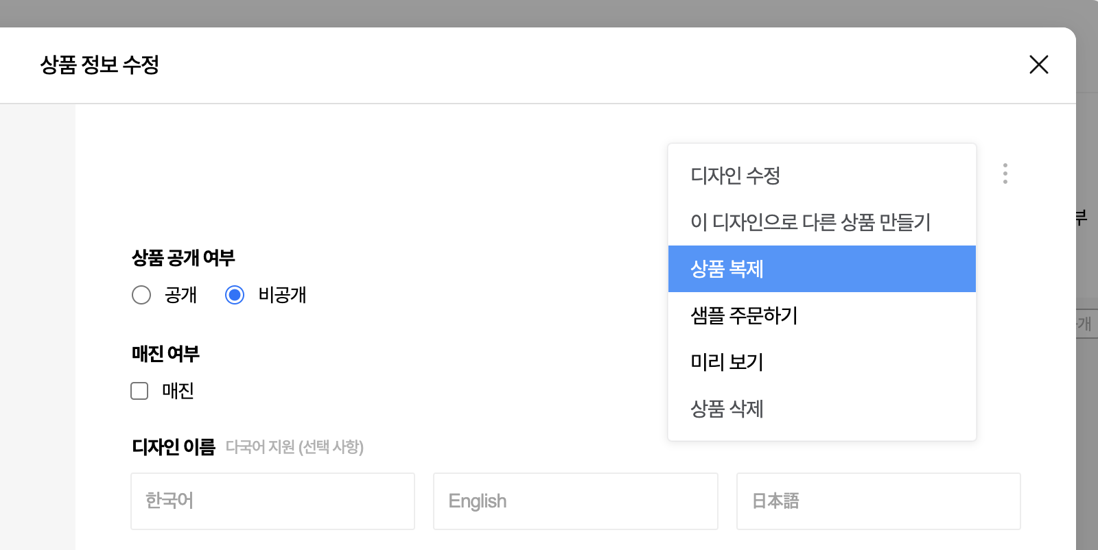Click the highlighted 상품 복제 menu item
Image resolution: width=1098 pixels, height=550 pixels.
(x=727, y=269)
